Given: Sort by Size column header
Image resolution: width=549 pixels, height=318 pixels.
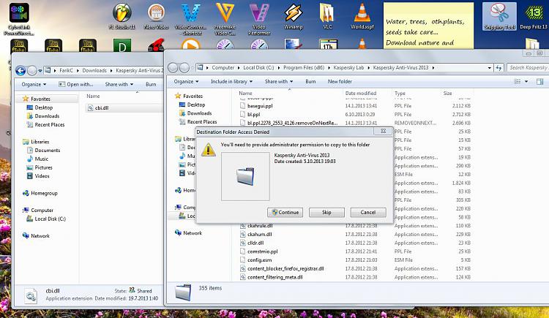Looking at the screenshot, I should tap(447, 93).
